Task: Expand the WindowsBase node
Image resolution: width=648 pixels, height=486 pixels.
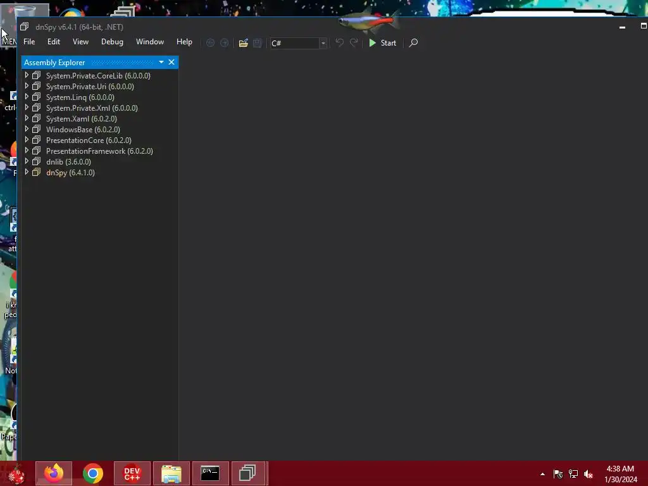Action: [x=27, y=129]
